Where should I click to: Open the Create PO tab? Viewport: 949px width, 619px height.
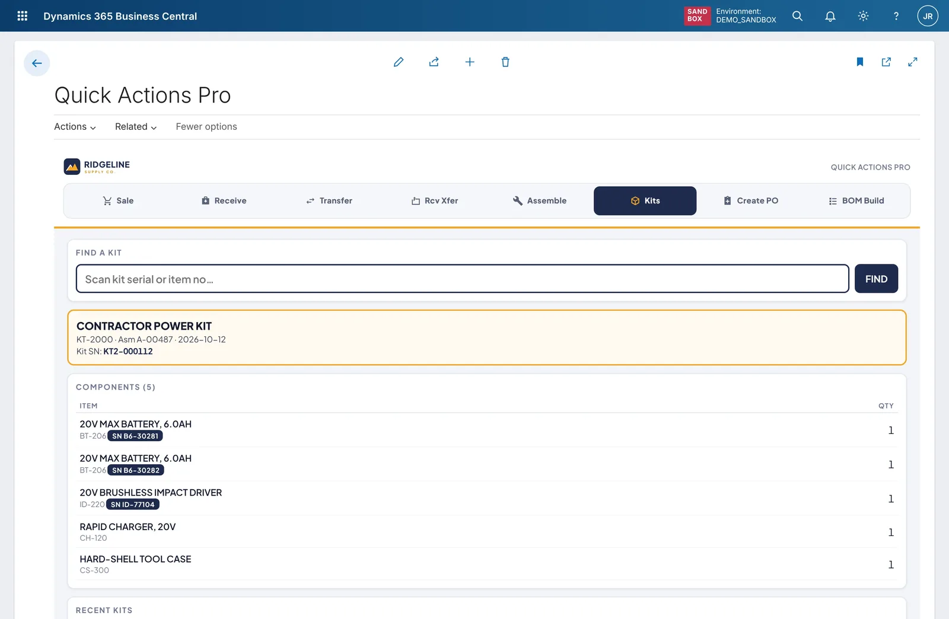[751, 201]
